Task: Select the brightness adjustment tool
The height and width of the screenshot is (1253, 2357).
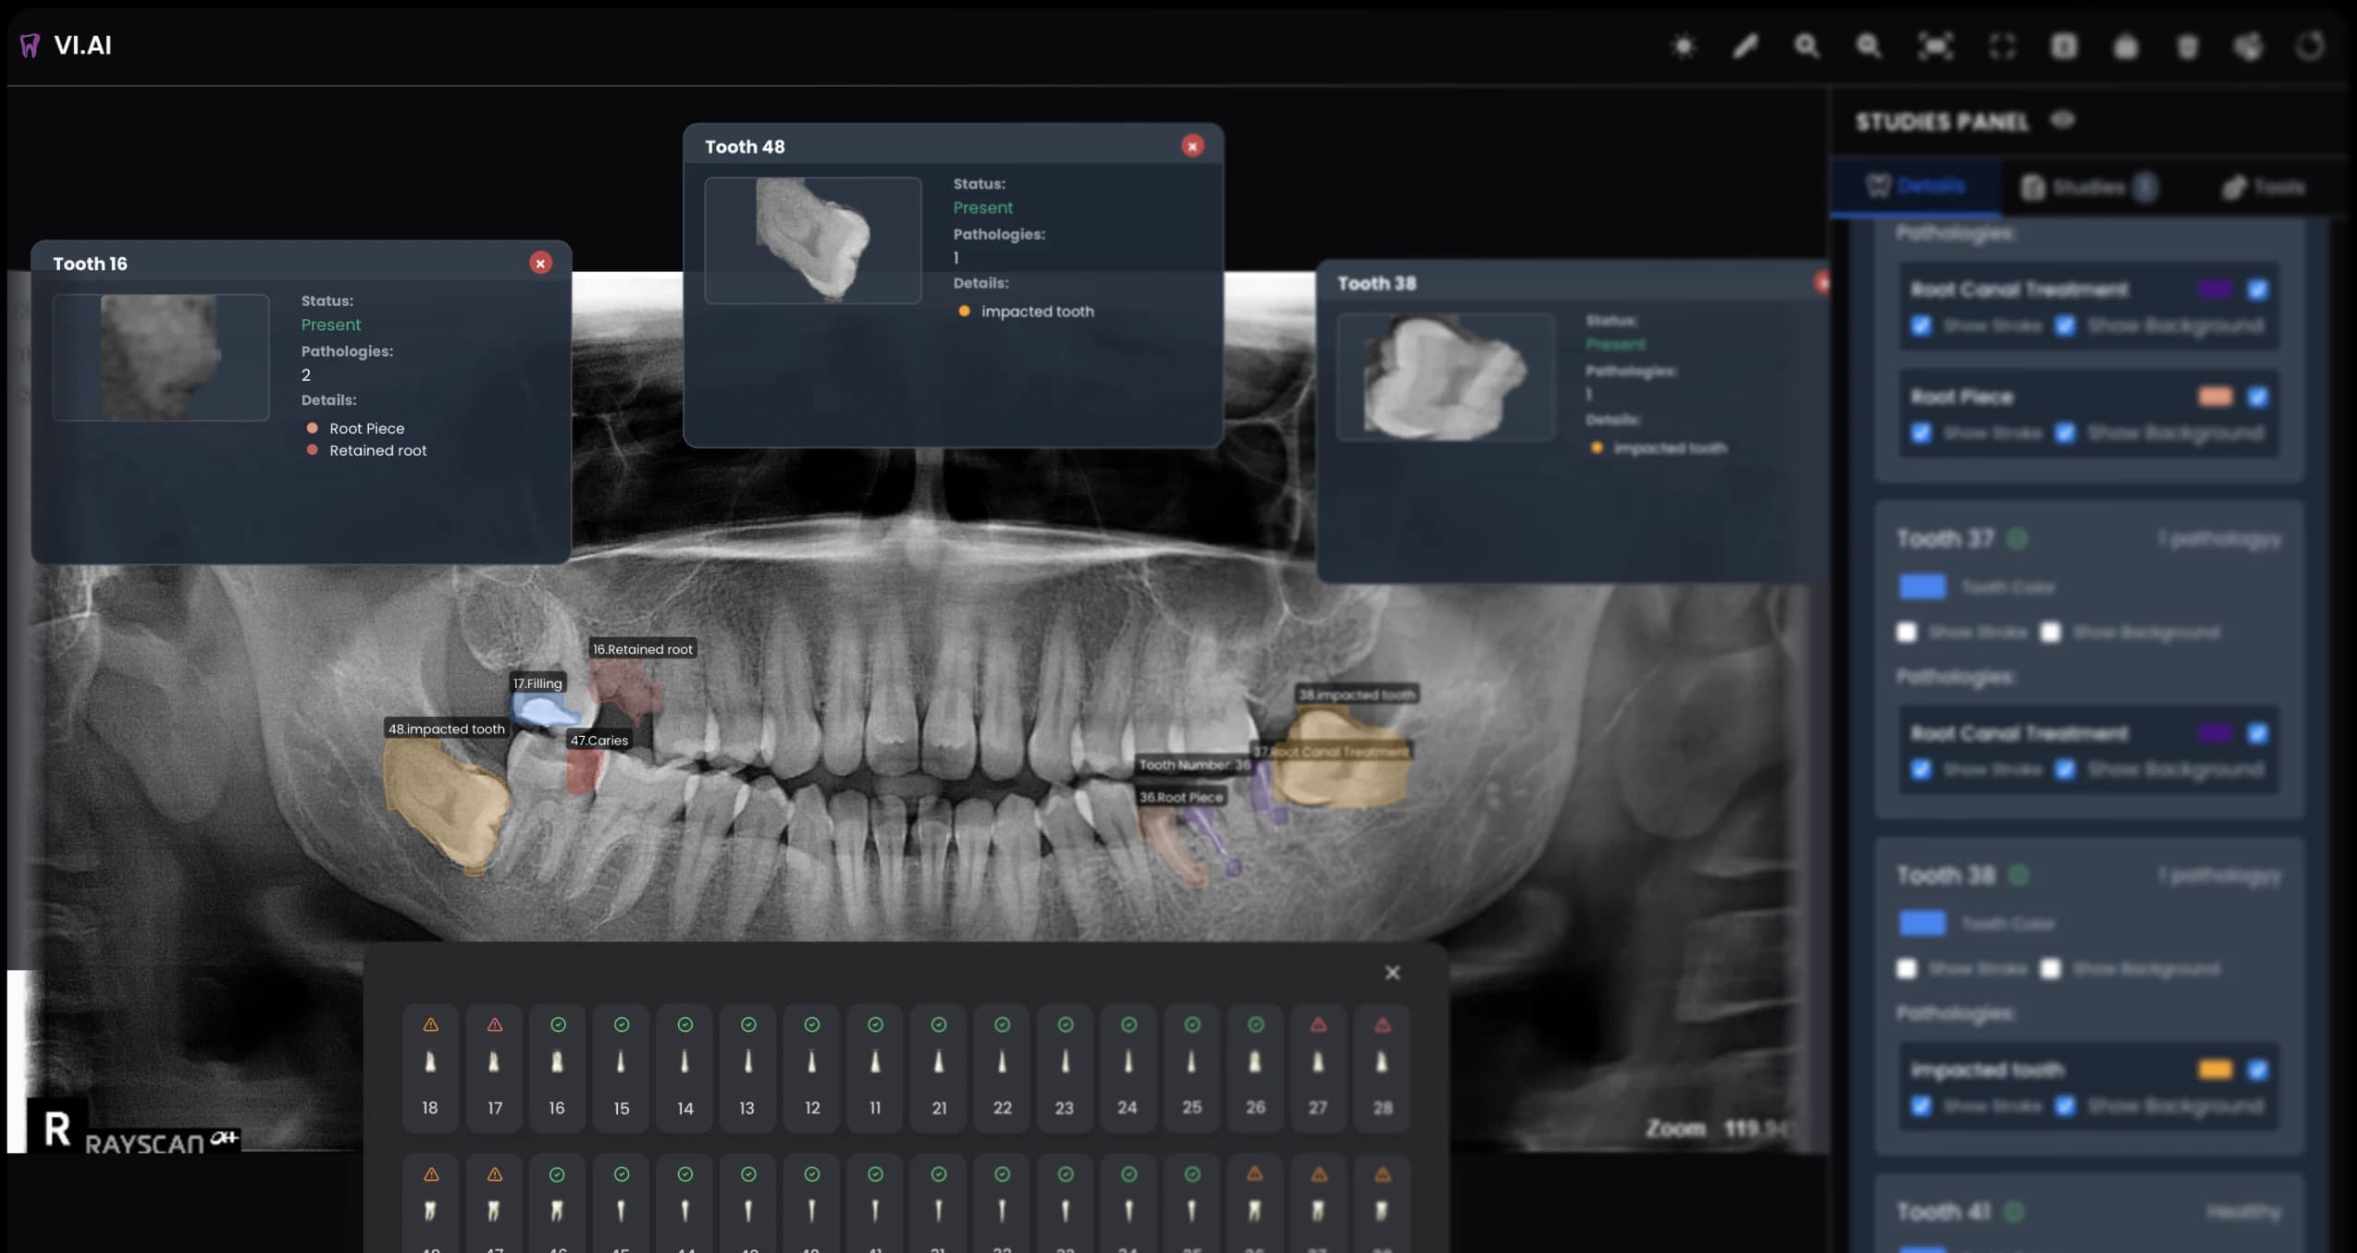Action: (x=1684, y=45)
